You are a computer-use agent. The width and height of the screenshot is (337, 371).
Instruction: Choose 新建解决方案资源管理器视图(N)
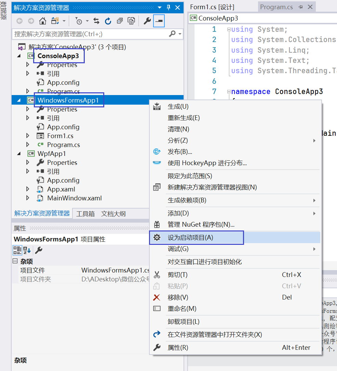pos(235,187)
